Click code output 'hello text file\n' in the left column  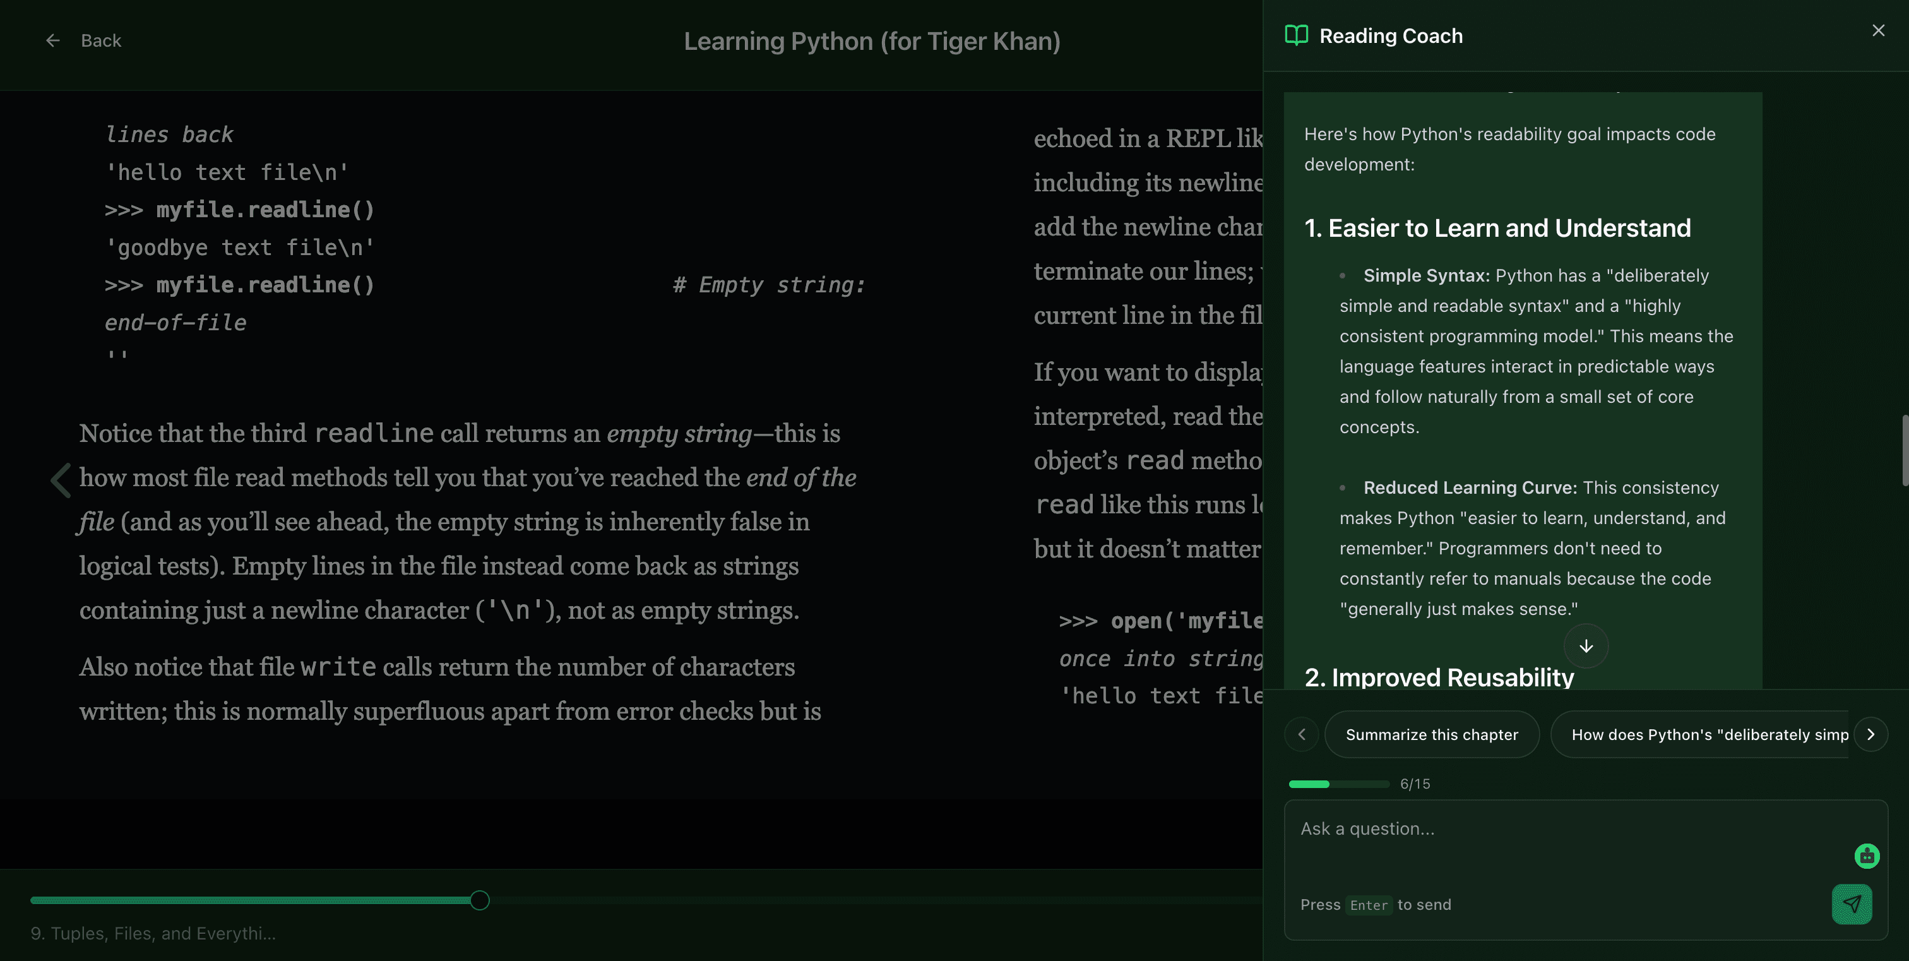[227, 172]
